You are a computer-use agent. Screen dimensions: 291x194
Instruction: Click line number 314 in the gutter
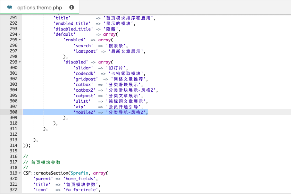[14, 145]
